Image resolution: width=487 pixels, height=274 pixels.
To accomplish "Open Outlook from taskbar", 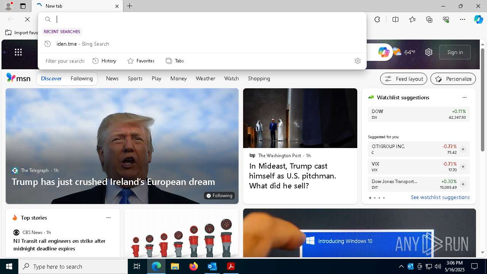I will [212, 266].
